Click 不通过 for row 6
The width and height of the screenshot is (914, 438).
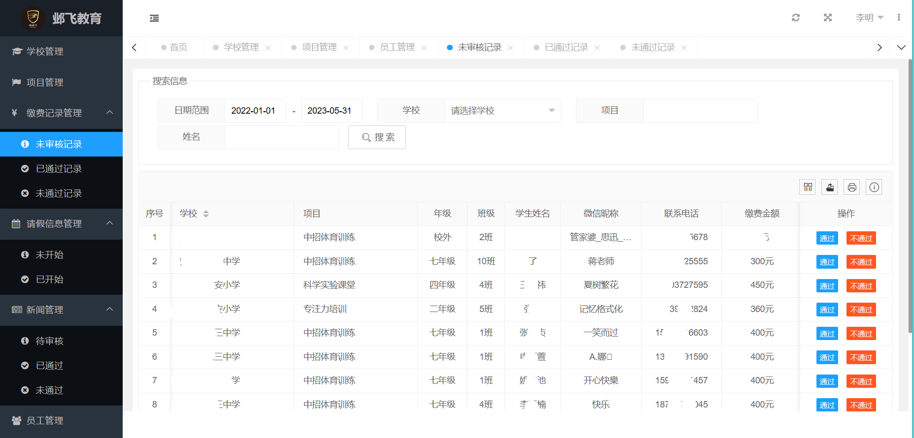point(861,357)
